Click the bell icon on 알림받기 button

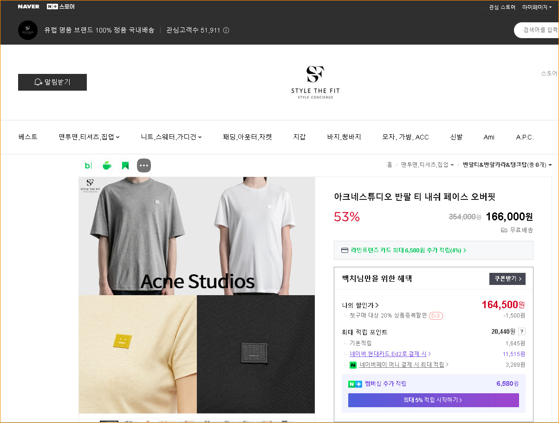click(39, 82)
